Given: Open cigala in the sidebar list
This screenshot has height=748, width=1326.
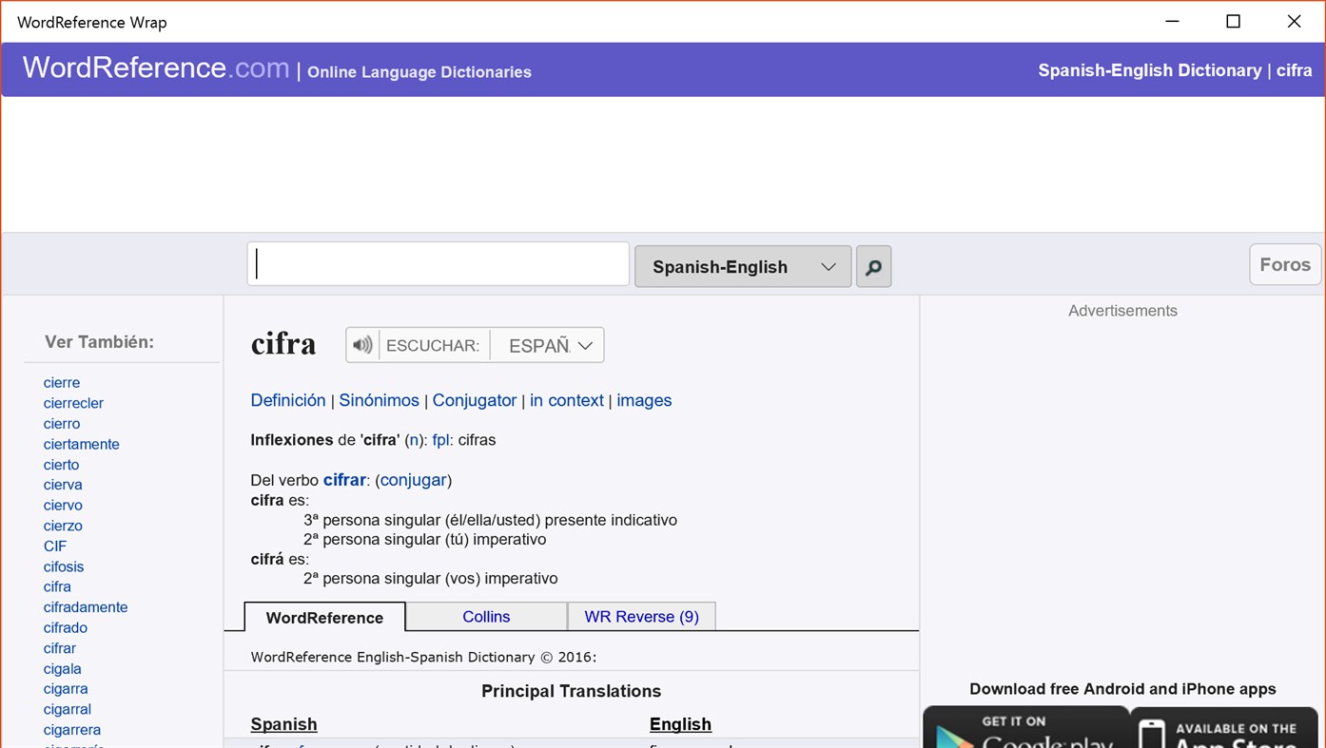Looking at the screenshot, I should [x=62, y=669].
